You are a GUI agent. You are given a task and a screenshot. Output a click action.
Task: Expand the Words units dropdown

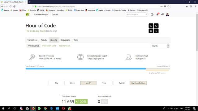tap(160, 46)
